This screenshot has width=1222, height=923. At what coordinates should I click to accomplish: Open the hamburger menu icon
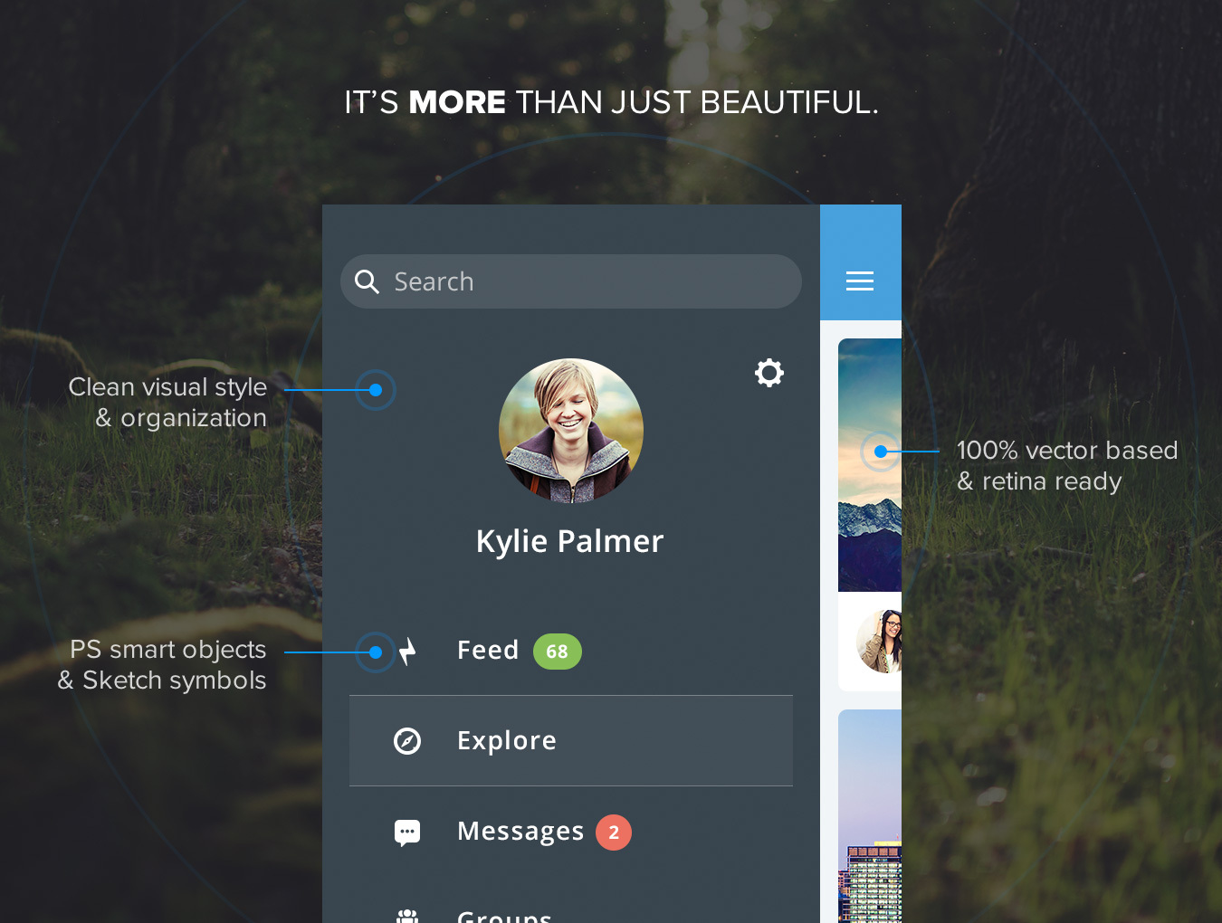[x=860, y=281]
